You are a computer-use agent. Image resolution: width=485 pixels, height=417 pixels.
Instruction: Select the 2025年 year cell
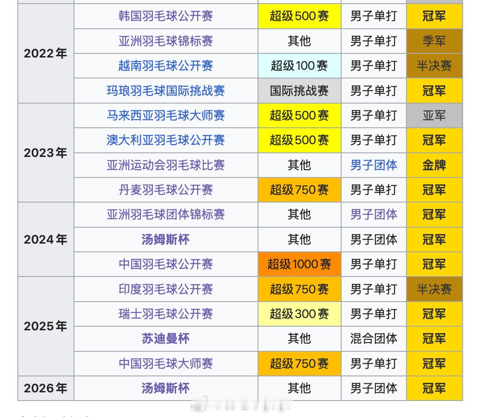pyautogui.click(x=46, y=326)
